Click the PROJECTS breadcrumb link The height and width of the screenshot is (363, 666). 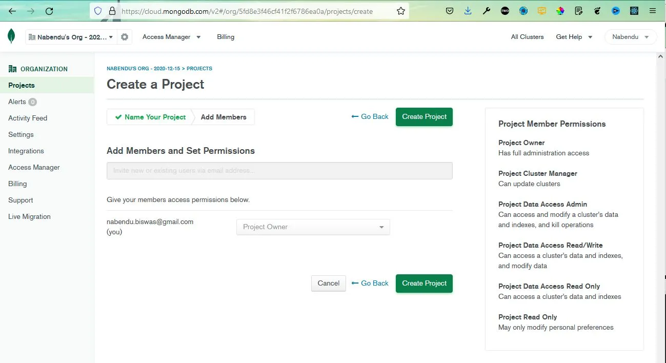point(199,68)
